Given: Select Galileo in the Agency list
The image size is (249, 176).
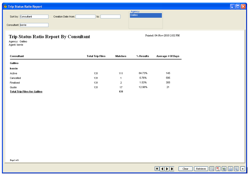Looking at the screenshot, I should (146, 15).
